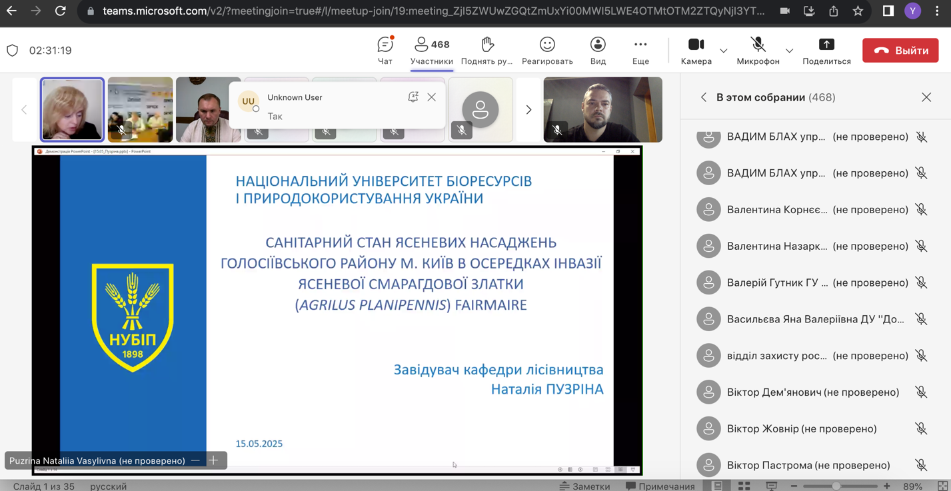Decrease PowerPoint zoom with minus
Screen dimensions: 951x491
point(794,486)
